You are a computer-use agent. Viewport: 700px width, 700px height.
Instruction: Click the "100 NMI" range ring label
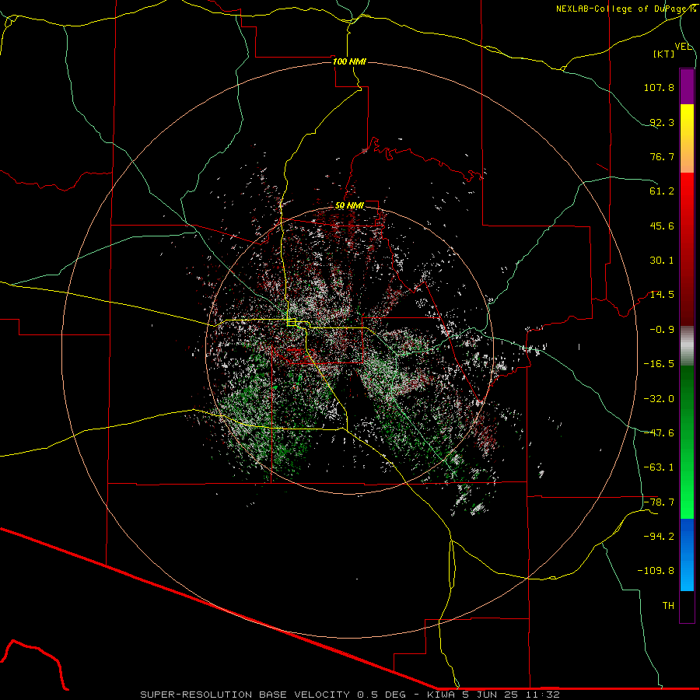click(x=349, y=61)
